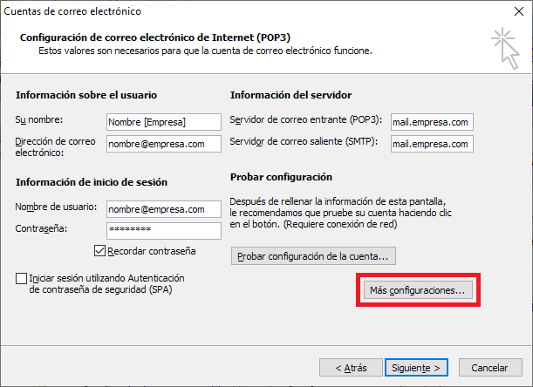The height and width of the screenshot is (387, 533).
Task: Click the Dirección de correo electrónico field
Action: [x=164, y=144]
